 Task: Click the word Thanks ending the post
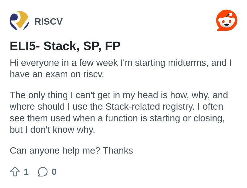(x=118, y=151)
